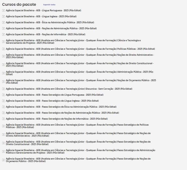Expand the Língua Inglesa course icon
The width and height of the screenshot is (187, 170).
coord(3,16)
